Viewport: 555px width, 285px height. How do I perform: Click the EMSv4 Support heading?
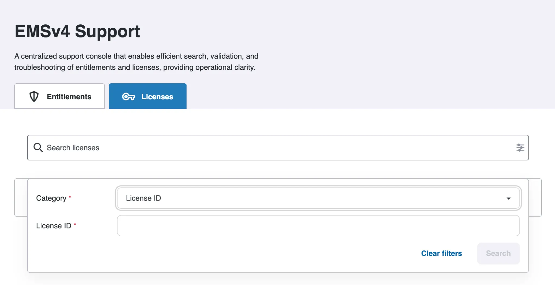(77, 31)
